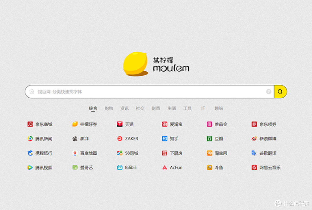Switch to the 社交 tab
The image size is (312, 210).
(x=140, y=108)
